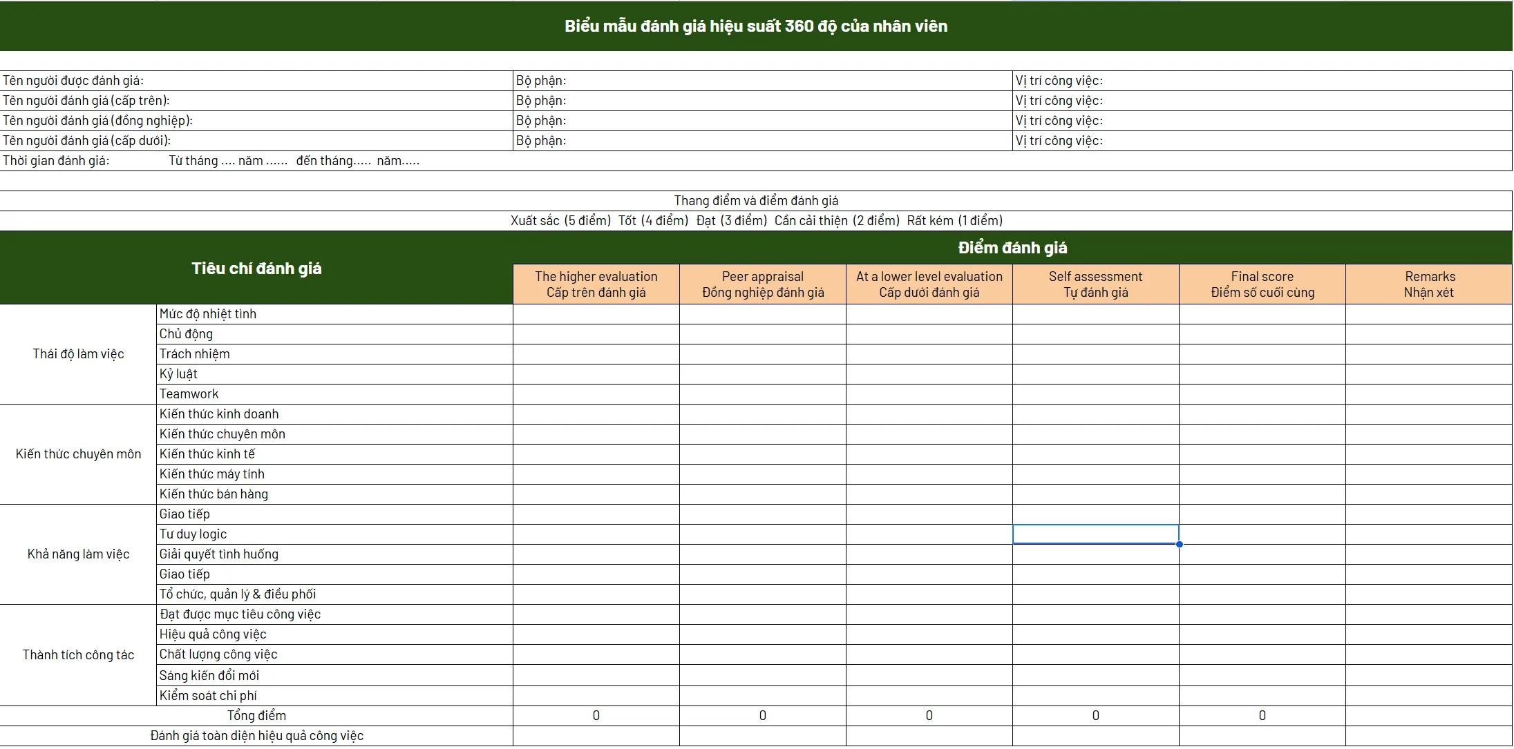Select the 'Đạt được mục tiêu công việc' cell
This screenshot has height=749, width=1514.
335,614
